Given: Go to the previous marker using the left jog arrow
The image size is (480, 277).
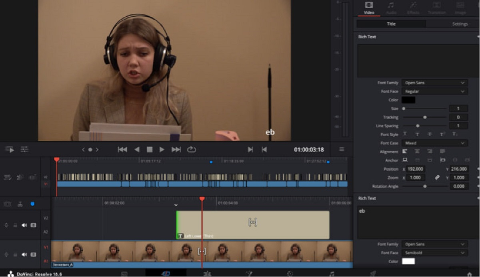Looking at the screenshot, I should (84, 150).
